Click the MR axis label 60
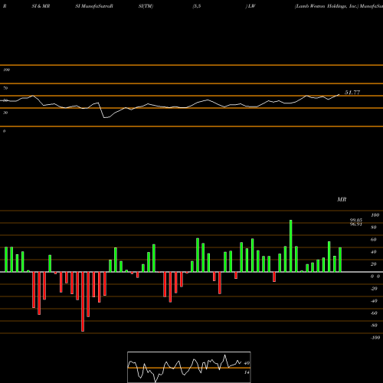Screen dimensions: 383x383 374,240
